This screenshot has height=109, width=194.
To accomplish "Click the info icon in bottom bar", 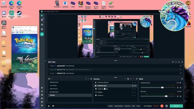I will (x=53, y=106).
